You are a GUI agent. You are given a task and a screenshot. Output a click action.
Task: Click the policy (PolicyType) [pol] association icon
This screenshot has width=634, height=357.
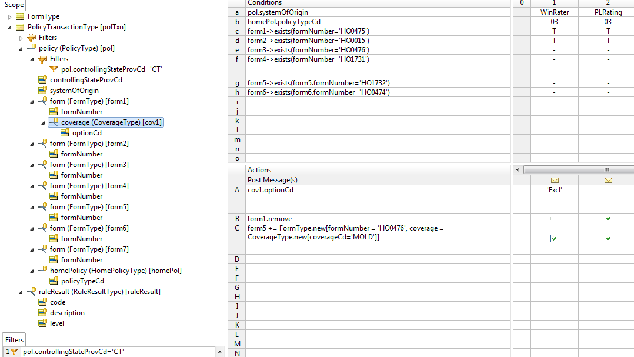(31, 48)
